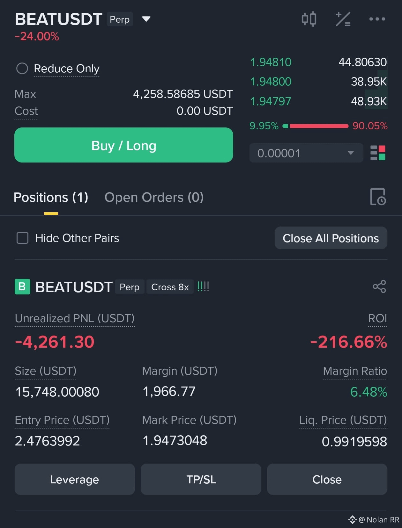Image resolution: width=402 pixels, height=528 pixels.
Task: Tap the Buy / Long button
Action: point(124,145)
